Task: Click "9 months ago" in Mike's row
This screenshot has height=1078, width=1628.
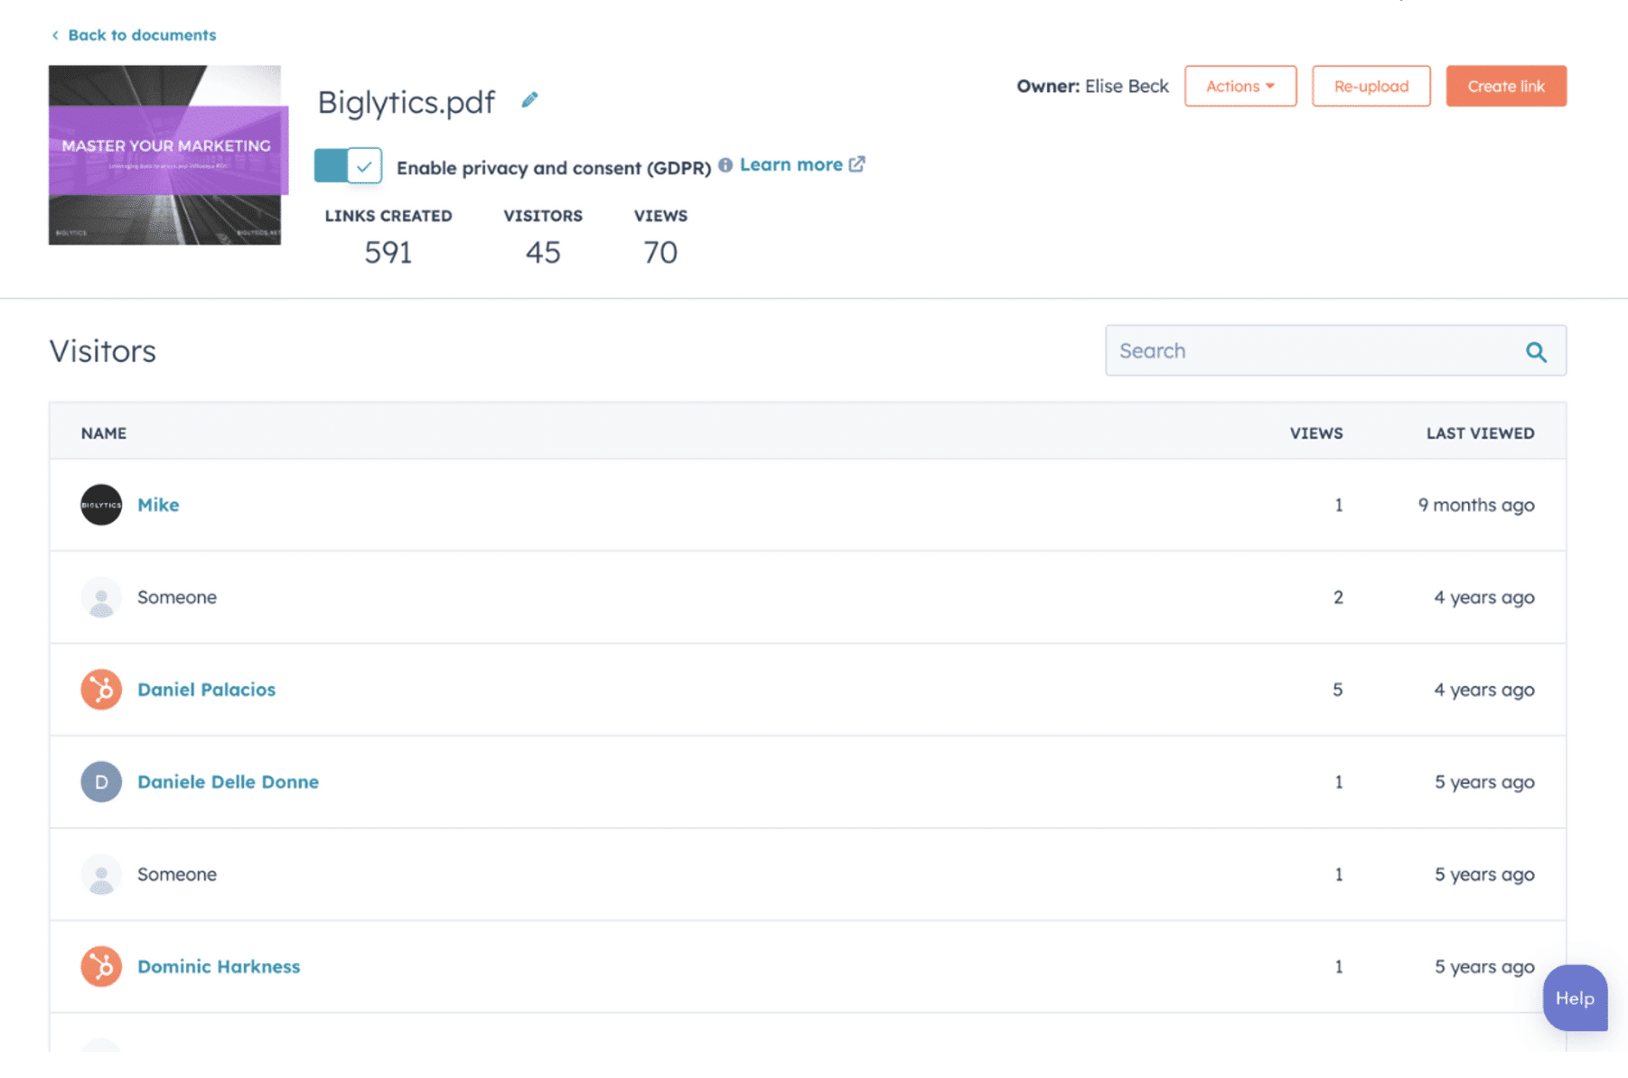Action: [x=1476, y=506]
